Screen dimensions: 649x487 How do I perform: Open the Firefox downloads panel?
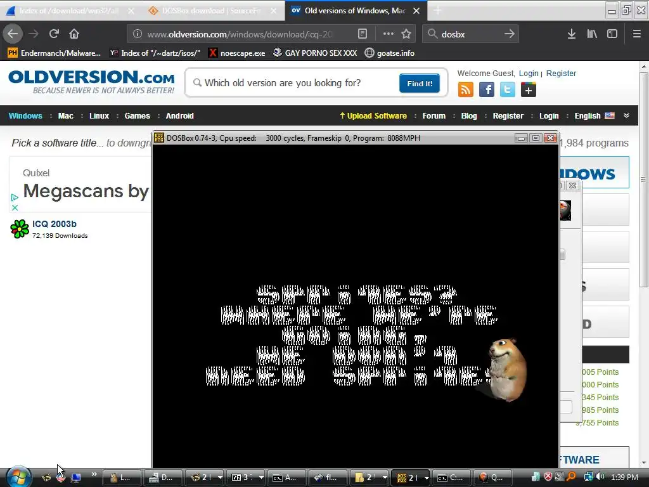571,34
